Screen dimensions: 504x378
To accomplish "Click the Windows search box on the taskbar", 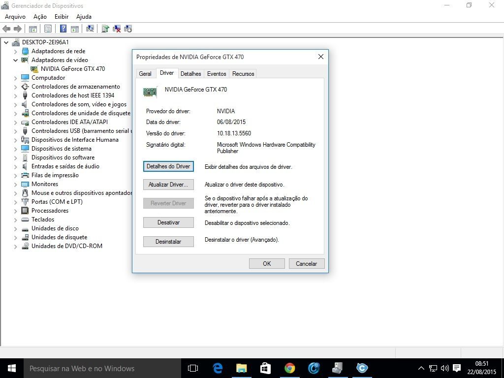I will point(102,368).
